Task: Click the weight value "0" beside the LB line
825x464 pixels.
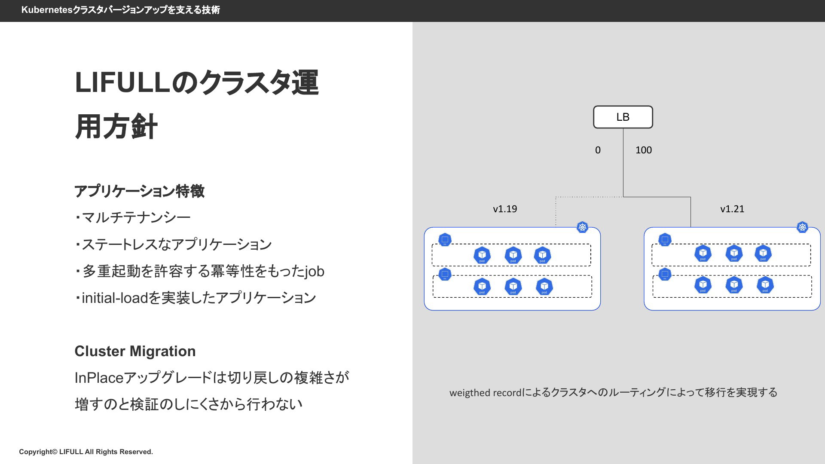Action: tap(598, 150)
